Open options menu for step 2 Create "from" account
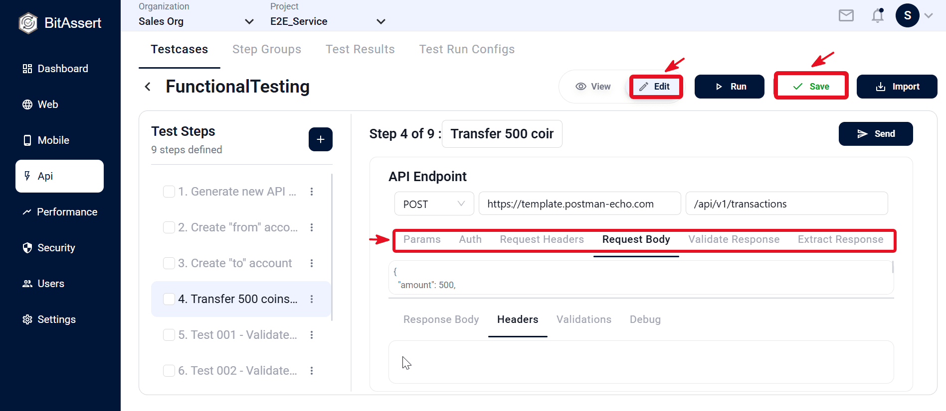The width and height of the screenshot is (946, 411). pyautogui.click(x=312, y=227)
